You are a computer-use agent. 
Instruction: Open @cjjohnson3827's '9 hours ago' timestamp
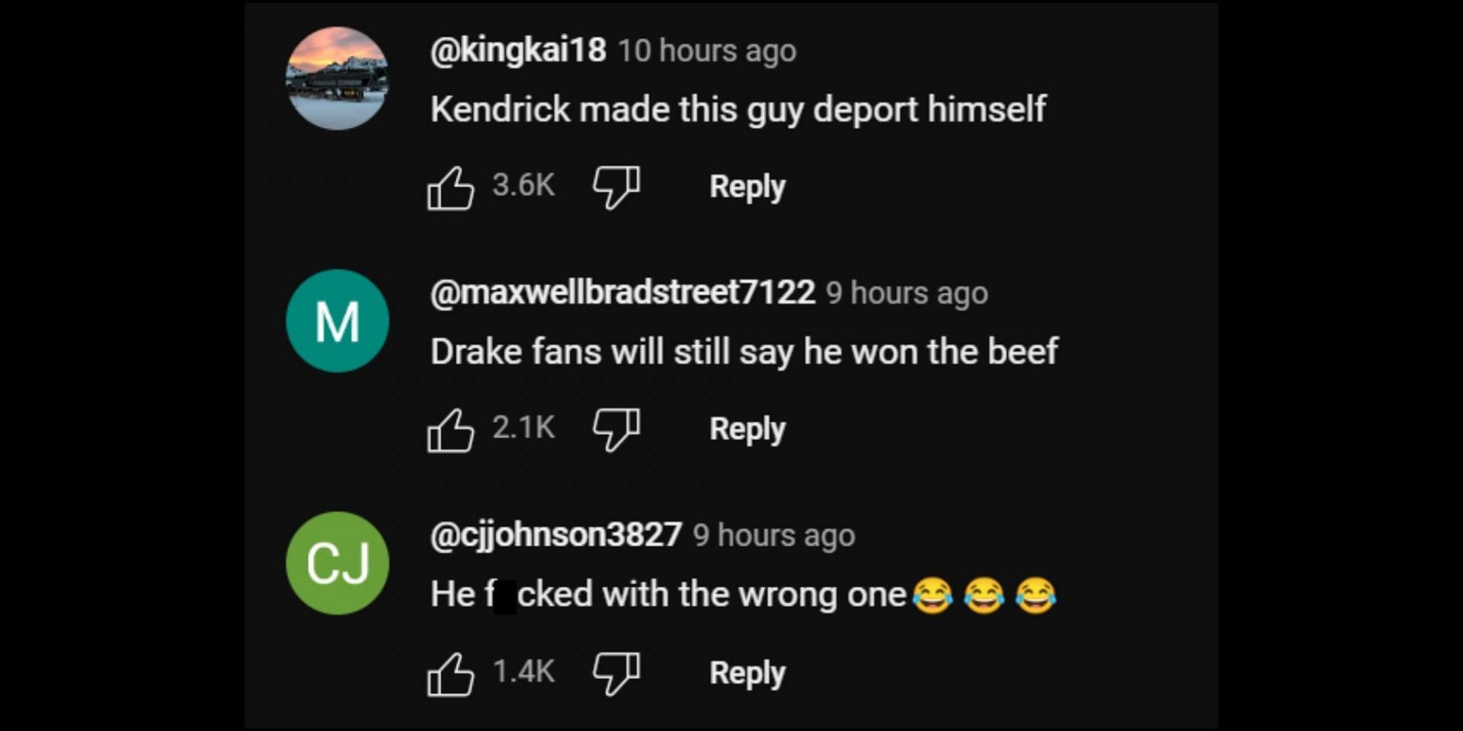[774, 536]
